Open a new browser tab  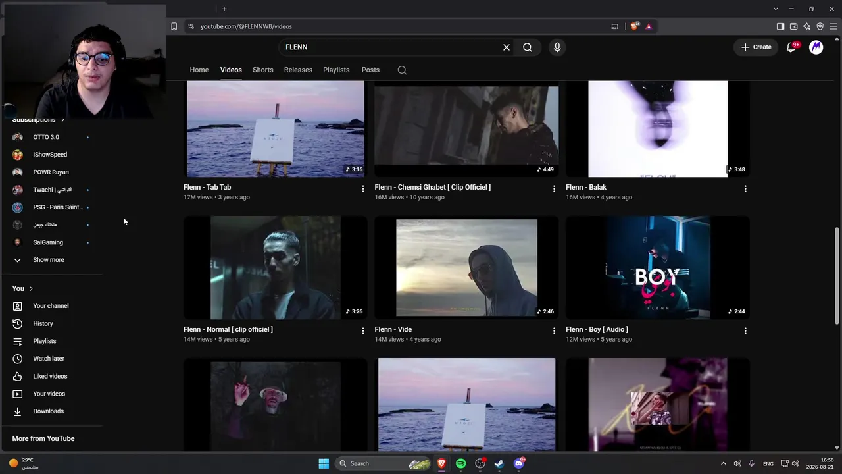224,9
